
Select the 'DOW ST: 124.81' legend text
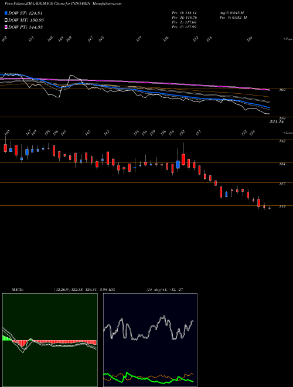25,13
